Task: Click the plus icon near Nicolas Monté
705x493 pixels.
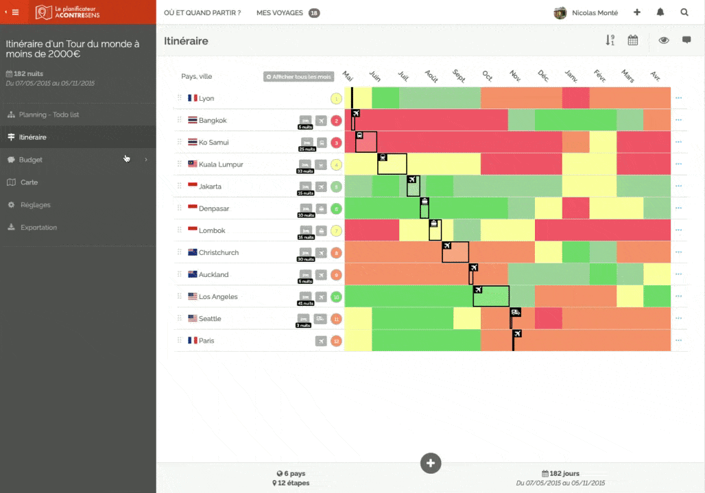Action: 636,12
